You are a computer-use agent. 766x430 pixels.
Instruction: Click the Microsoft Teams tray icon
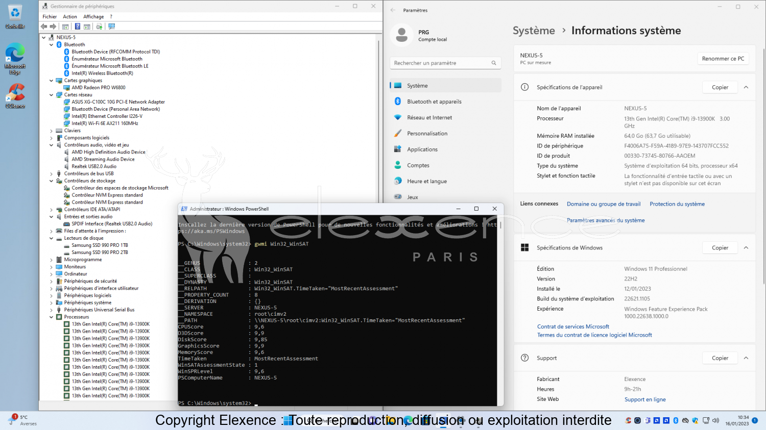648,421
